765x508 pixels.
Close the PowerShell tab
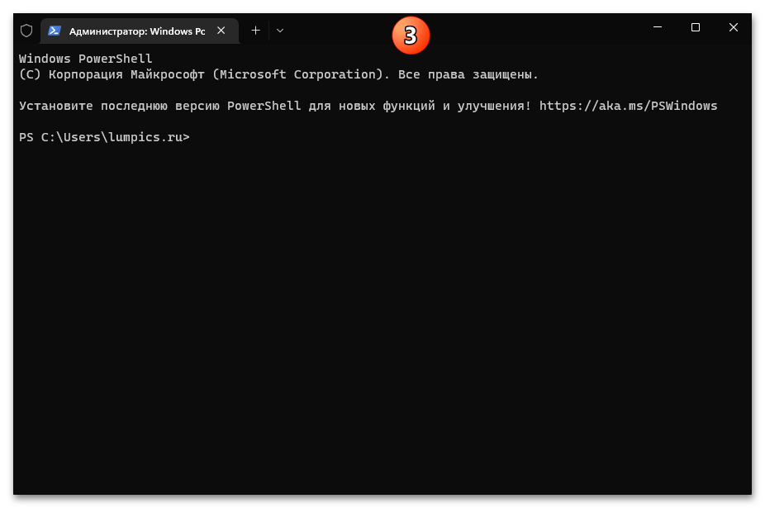point(221,31)
